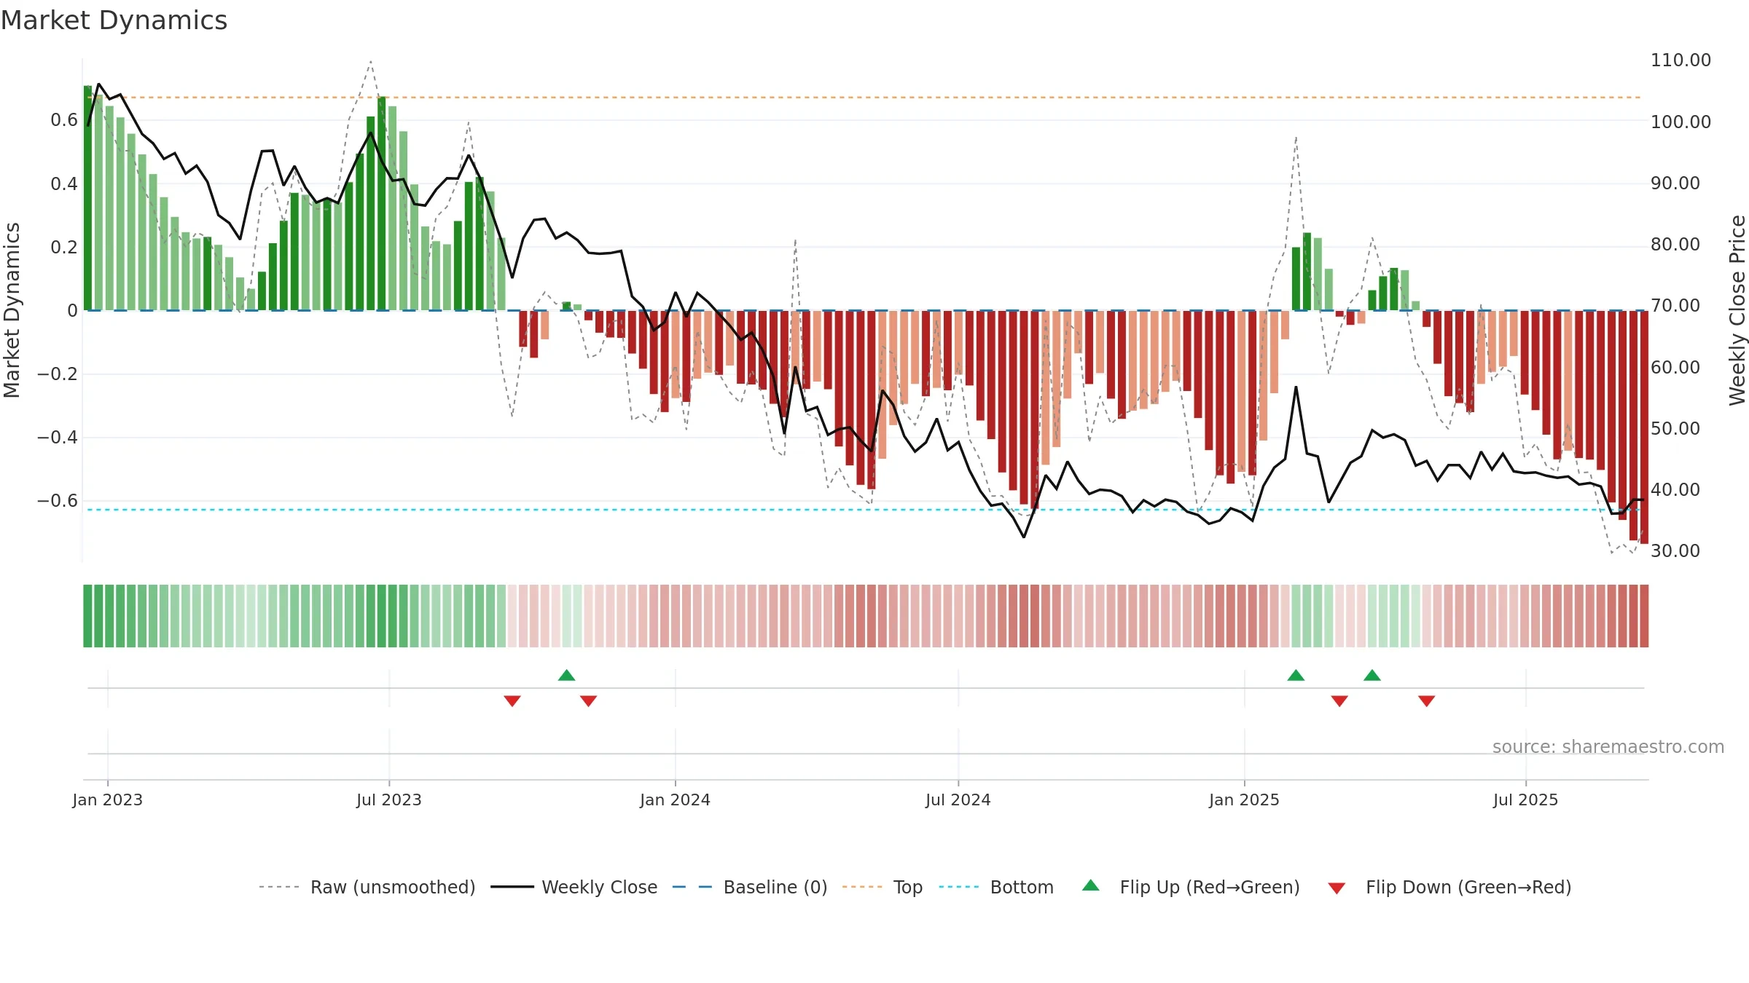
Task: Toggle the Weekly Close legend entry
Action: click(x=574, y=887)
